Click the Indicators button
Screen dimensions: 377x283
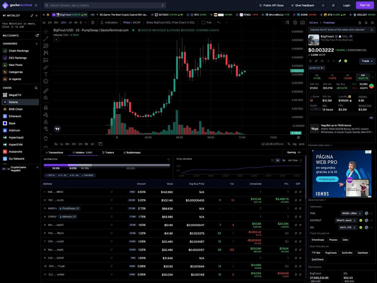coord(109,22)
